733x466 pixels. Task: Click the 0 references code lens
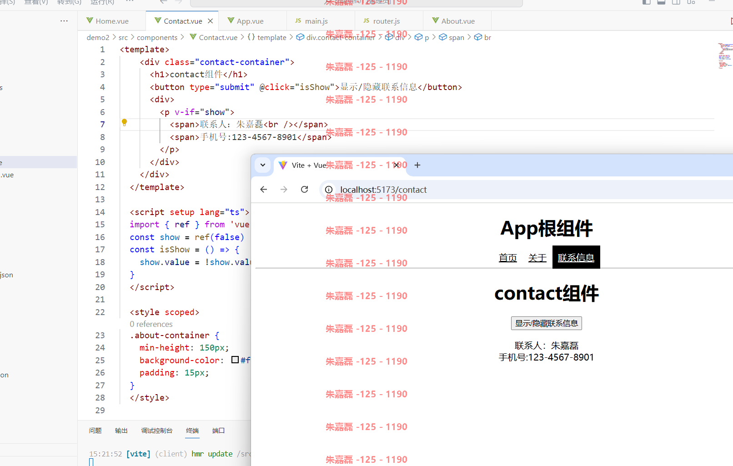151,324
